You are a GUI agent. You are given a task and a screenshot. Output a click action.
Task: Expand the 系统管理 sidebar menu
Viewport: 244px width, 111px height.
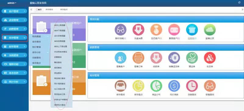click(14, 55)
